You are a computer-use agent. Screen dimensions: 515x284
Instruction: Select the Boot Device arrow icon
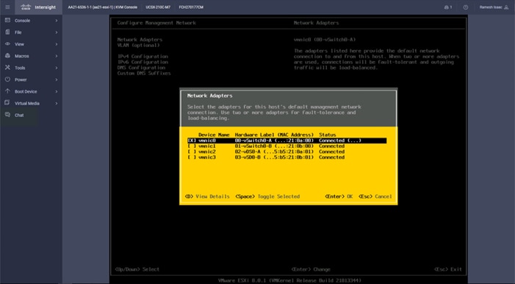tap(7, 91)
